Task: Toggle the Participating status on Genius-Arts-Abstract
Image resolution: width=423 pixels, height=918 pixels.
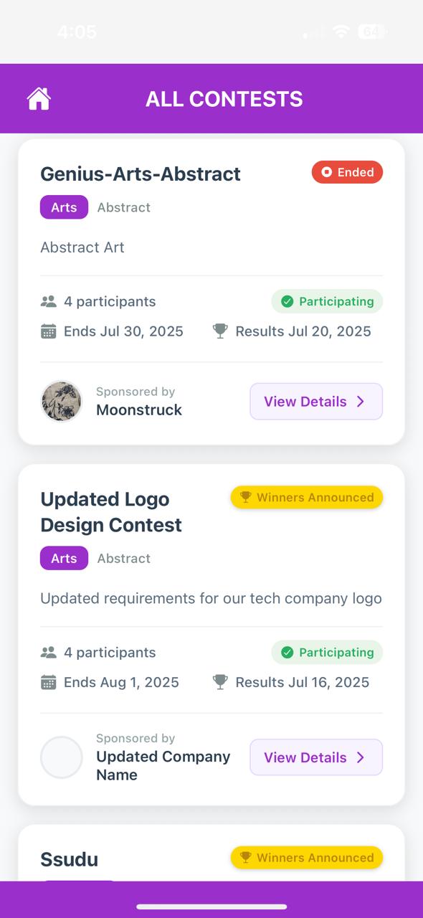Action: pyautogui.click(x=327, y=301)
